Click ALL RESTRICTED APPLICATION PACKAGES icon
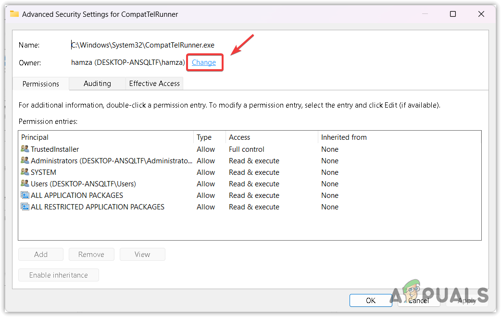 pyautogui.click(x=25, y=207)
